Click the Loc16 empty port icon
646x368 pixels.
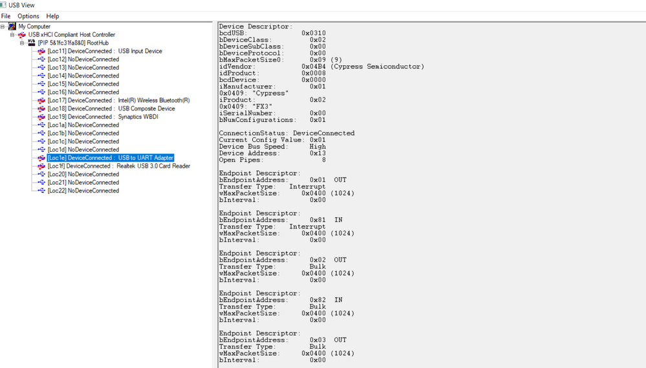41,92
